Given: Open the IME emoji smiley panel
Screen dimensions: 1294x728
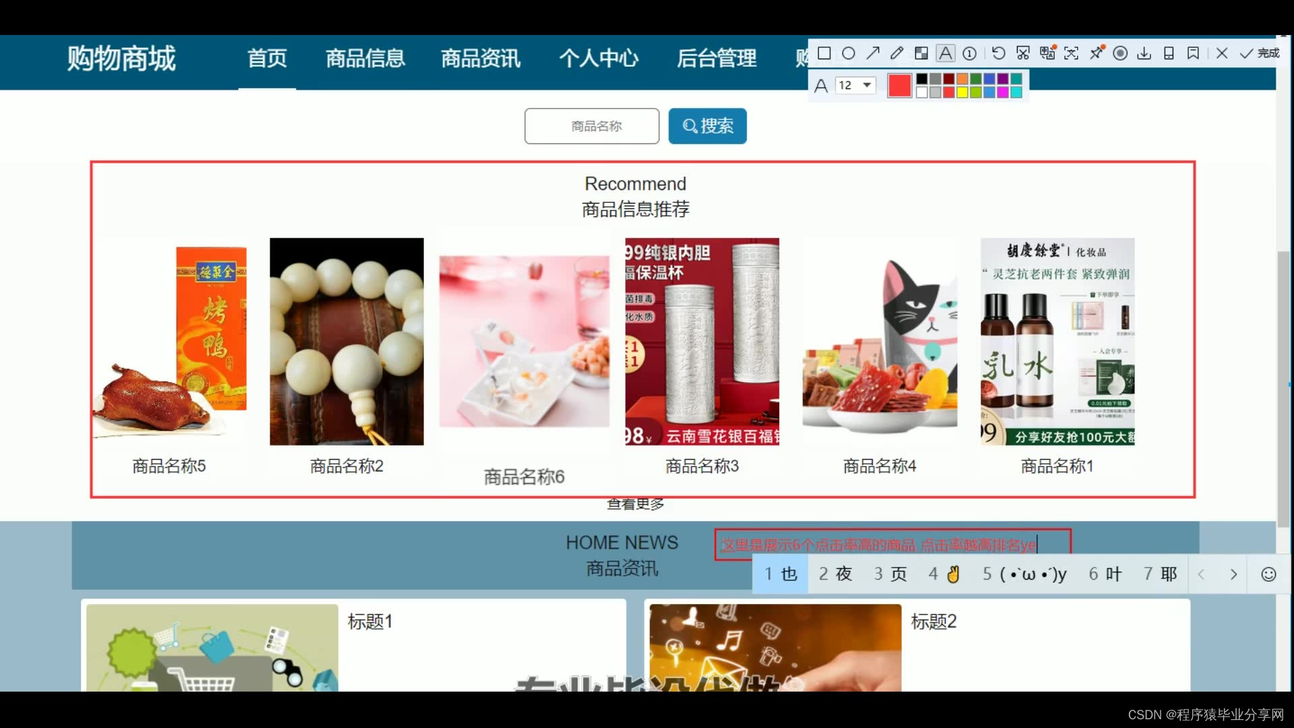Looking at the screenshot, I should click(x=1268, y=574).
